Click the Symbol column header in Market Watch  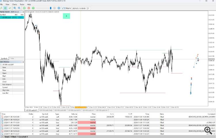click(3, 15)
